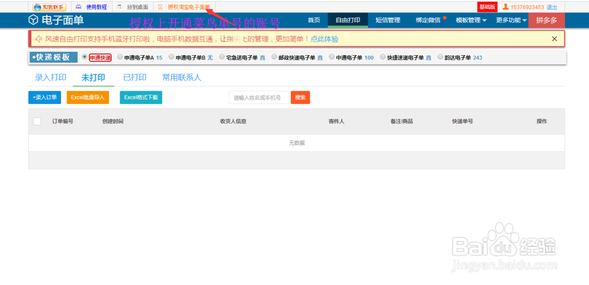Open the 拼多多 navigation item
Image resolution: width=589 pixels, height=285 pixels.
coord(547,20)
